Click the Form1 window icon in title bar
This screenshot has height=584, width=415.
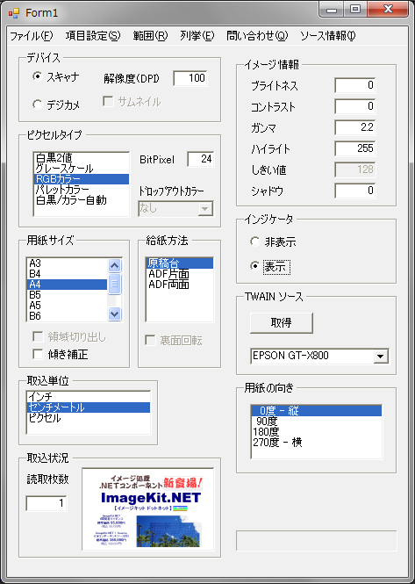(14, 13)
